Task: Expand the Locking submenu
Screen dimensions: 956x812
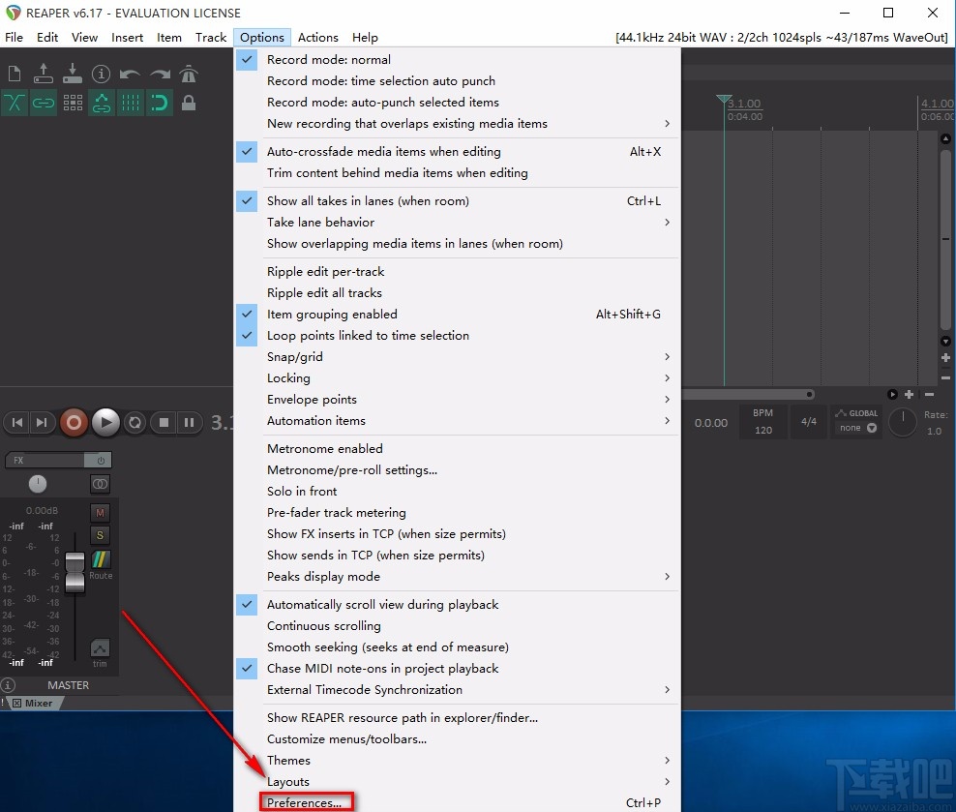Action: tap(458, 378)
